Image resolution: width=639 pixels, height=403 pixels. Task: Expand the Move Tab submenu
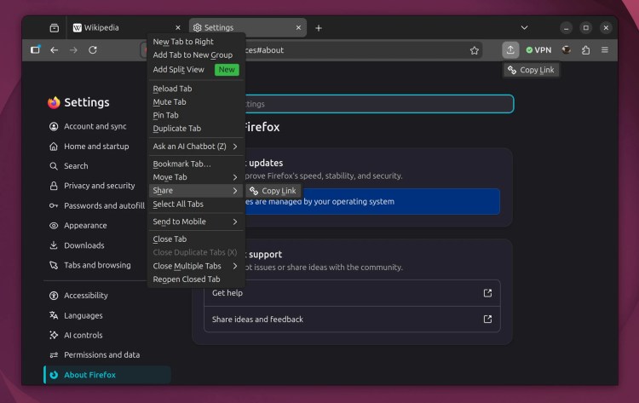point(196,177)
